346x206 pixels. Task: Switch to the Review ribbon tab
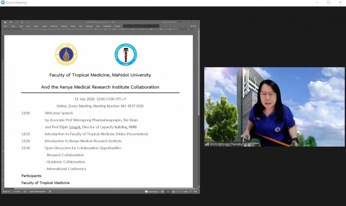(73, 26)
